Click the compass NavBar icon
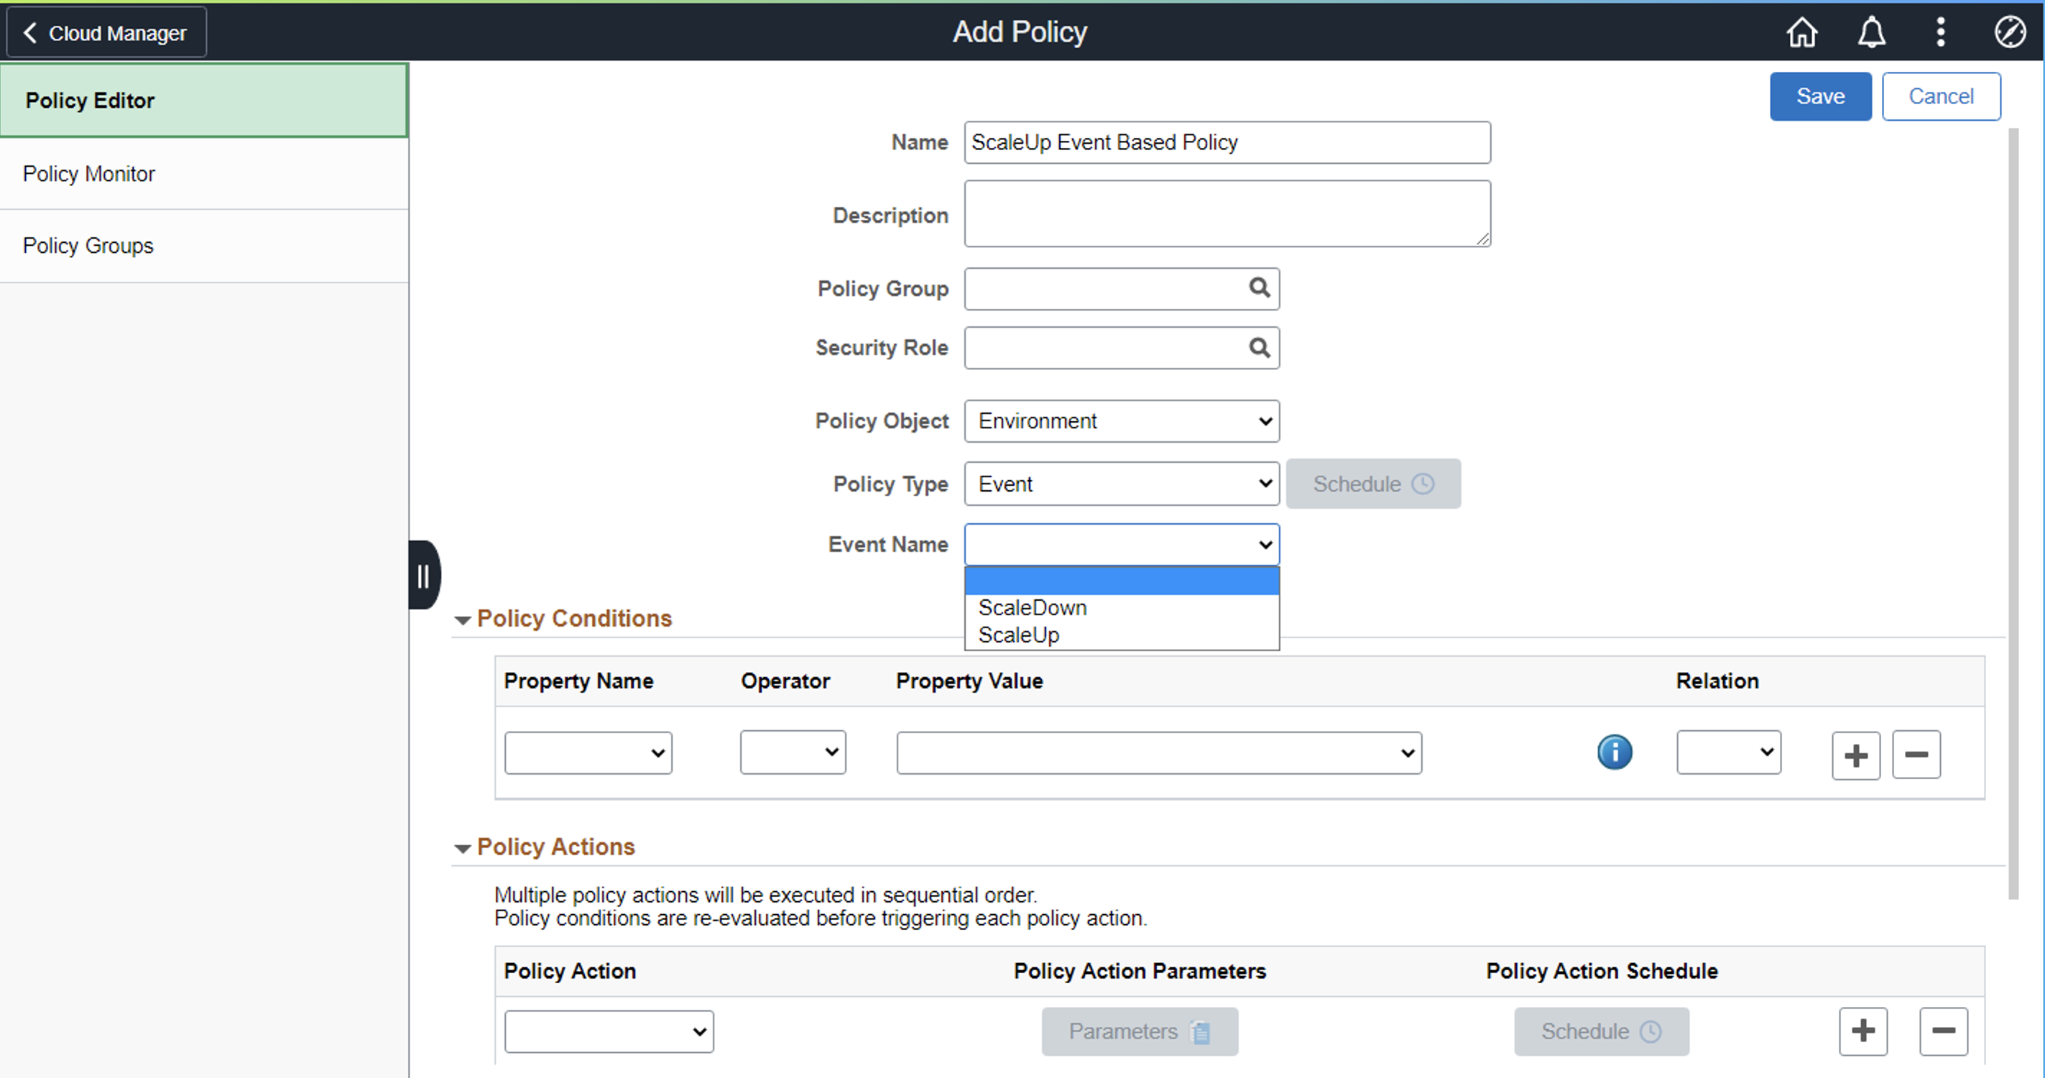2045x1078 pixels. coord(2009,32)
